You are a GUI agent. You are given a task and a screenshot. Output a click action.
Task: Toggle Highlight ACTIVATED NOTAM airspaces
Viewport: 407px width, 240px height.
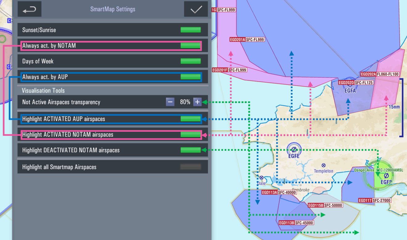tap(191, 134)
